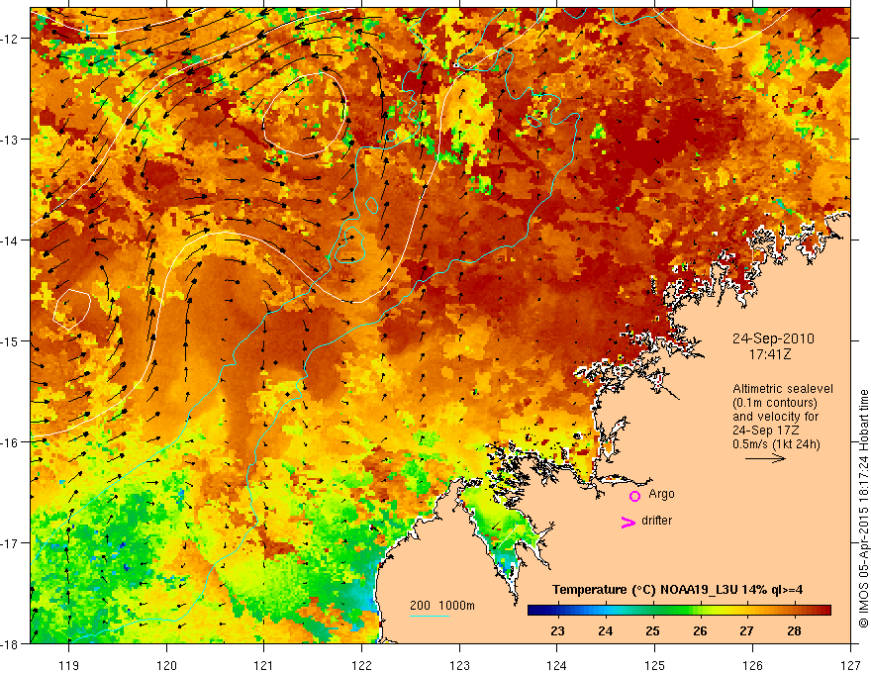Click the 0.5m/s velocity scale arrow

click(765, 458)
